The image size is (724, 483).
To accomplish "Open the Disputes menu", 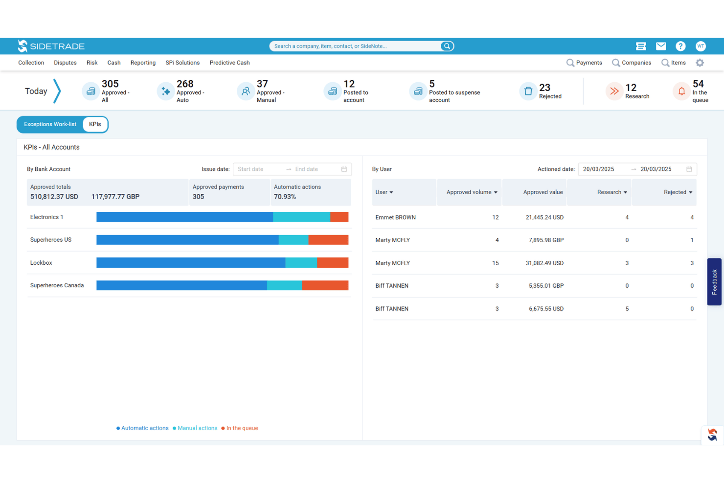I will coord(65,63).
